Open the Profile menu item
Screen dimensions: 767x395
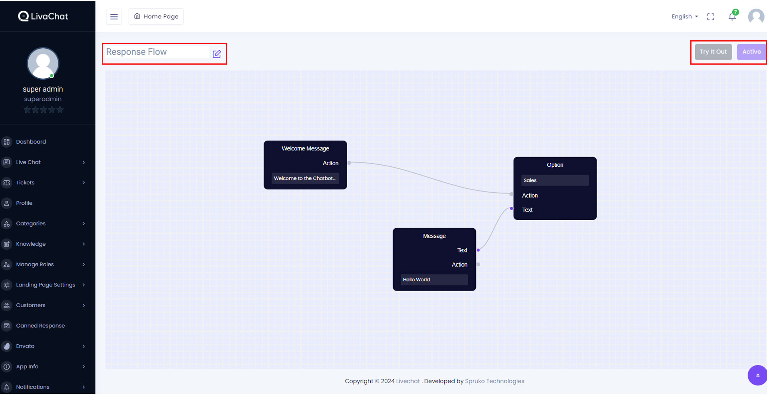point(24,203)
